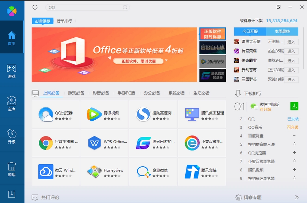
Task: Click the up arrow next to QQ浏览器 ranking
Action: pyautogui.click(x=294, y=153)
